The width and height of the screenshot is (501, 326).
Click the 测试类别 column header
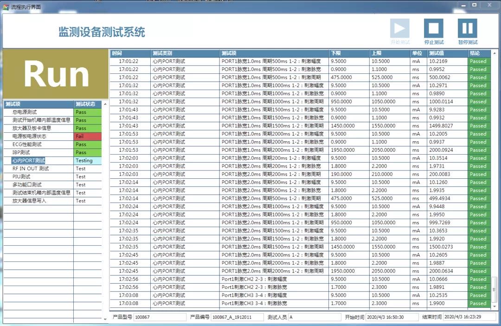[x=185, y=53]
